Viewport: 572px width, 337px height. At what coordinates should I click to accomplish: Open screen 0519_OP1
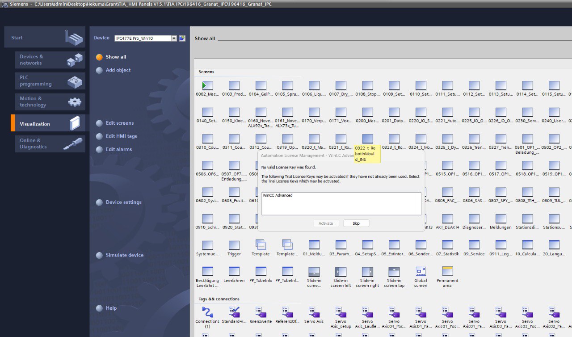tap(554, 165)
